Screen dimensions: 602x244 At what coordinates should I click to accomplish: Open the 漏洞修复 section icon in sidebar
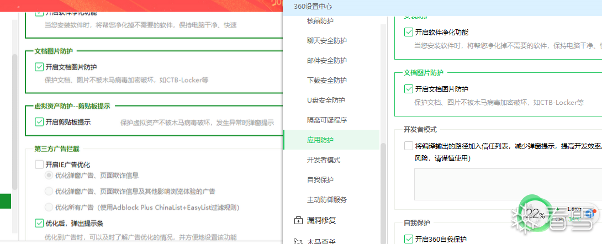point(298,220)
